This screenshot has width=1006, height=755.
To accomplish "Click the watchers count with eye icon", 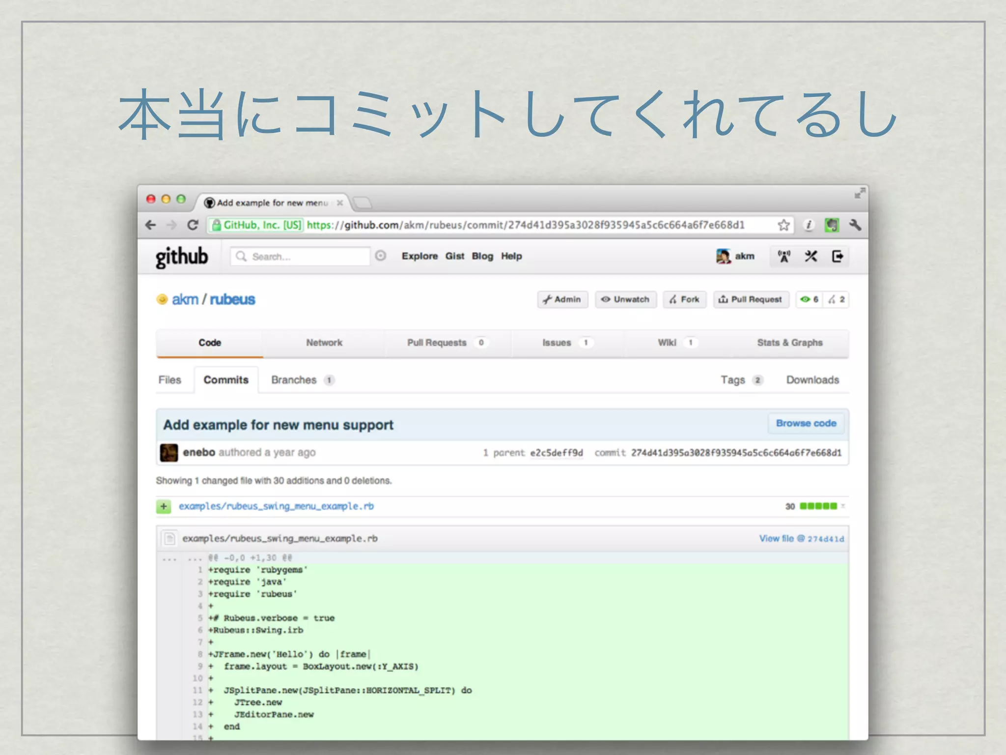I will click(x=809, y=299).
